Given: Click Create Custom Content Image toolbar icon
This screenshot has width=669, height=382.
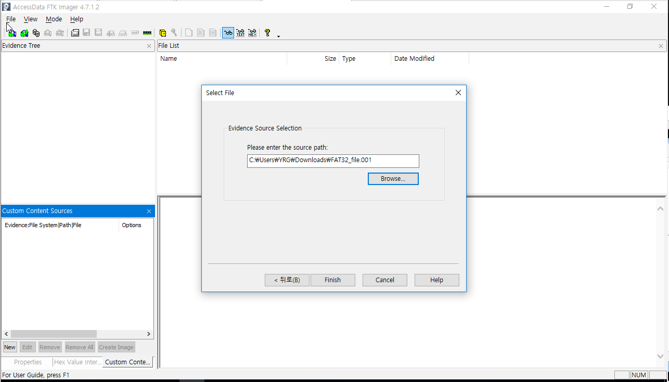Looking at the screenshot, I should pyautogui.click(x=123, y=33).
